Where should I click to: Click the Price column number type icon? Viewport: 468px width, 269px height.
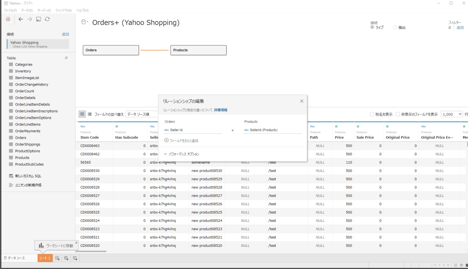click(x=336, y=127)
